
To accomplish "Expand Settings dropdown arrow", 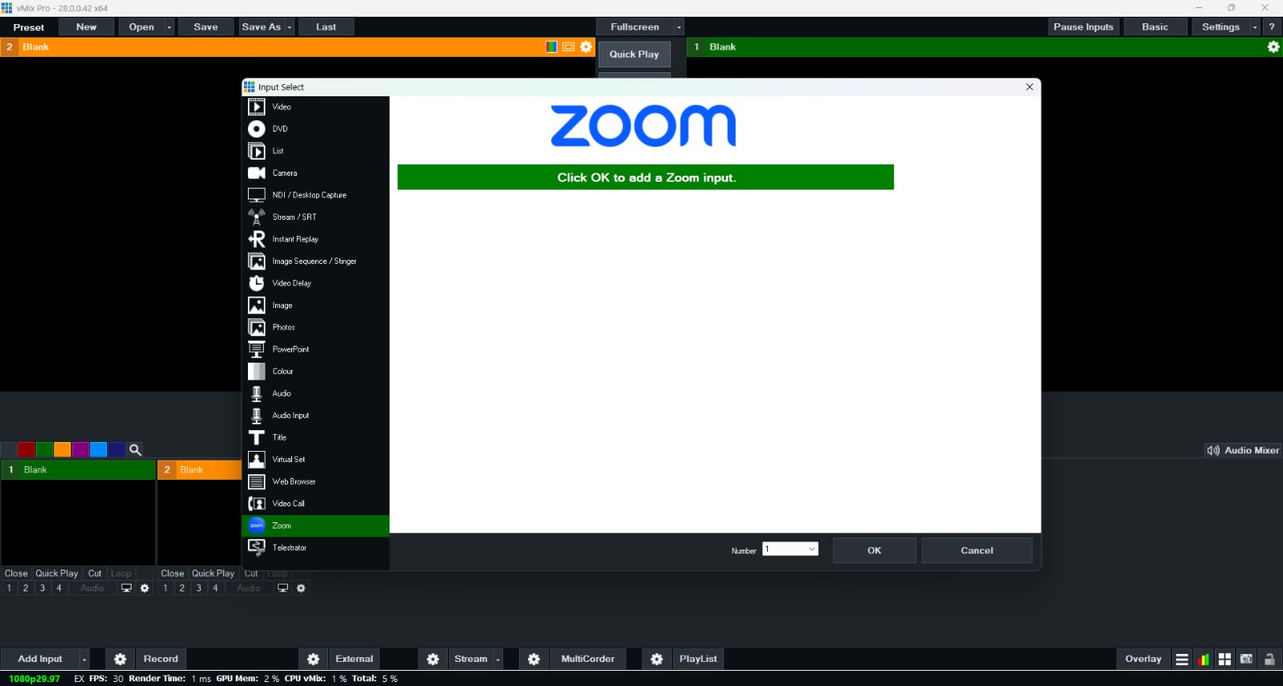I will pos(1255,27).
